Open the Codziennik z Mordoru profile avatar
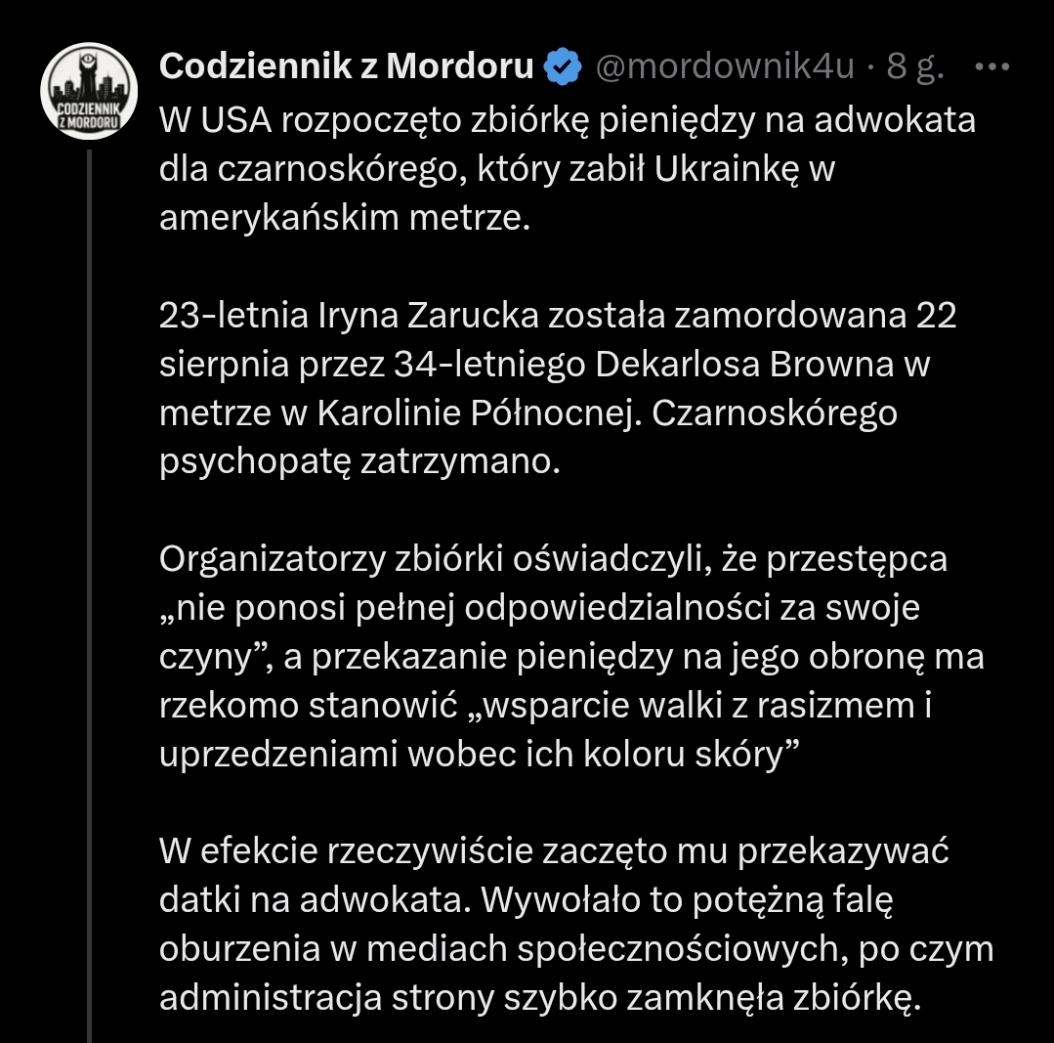This screenshot has height=1043, width=1054. [88, 91]
